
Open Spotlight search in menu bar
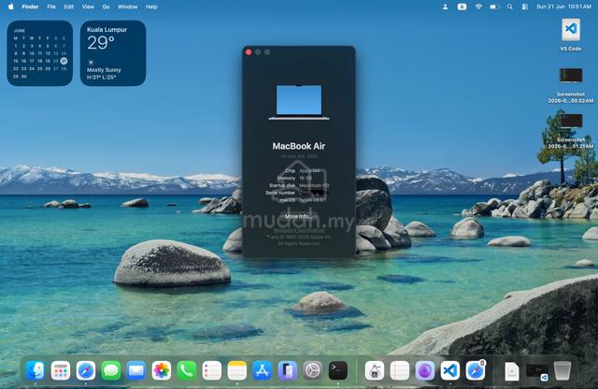pos(510,7)
